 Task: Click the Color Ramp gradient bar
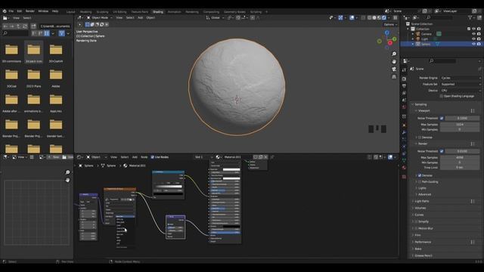[168, 187]
